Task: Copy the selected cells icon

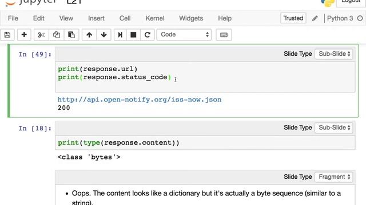Action: tap(56, 35)
